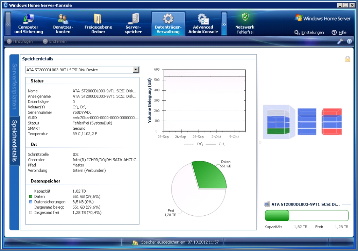Click the small disk icon beside ATA ST2000DL003 title
Image resolution: width=358 pixels, height=251 pixels.
[x=267, y=205]
